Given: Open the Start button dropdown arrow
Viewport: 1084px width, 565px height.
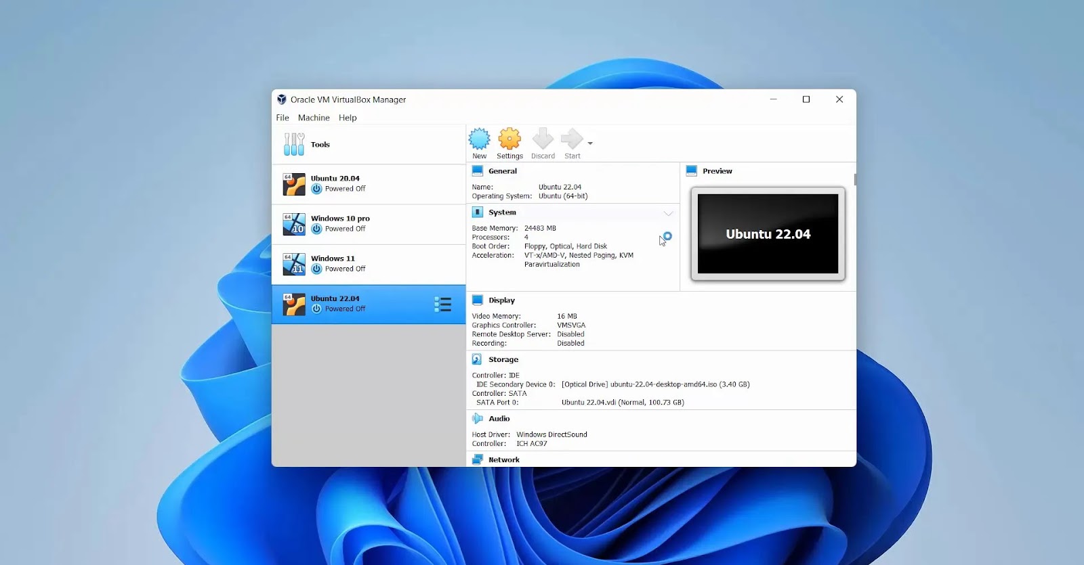Looking at the screenshot, I should (x=590, y=143).
